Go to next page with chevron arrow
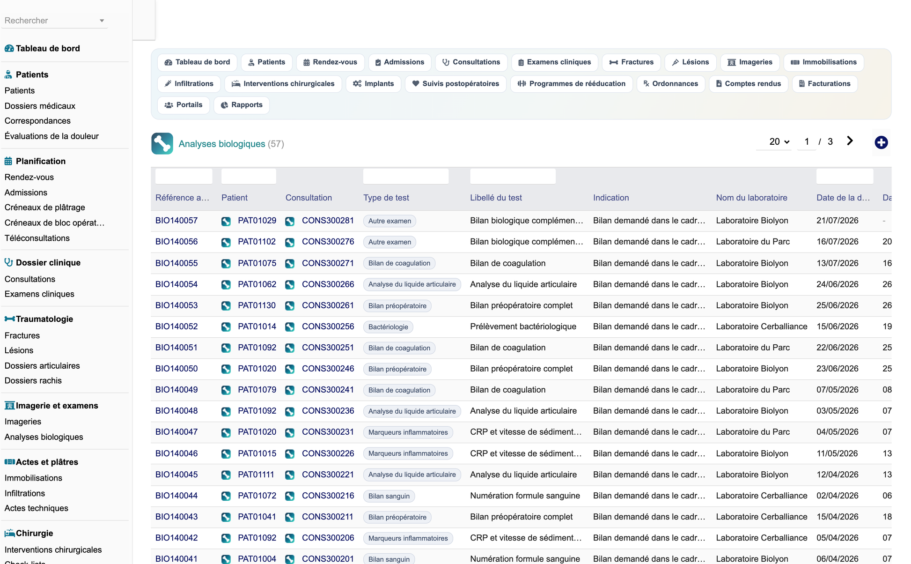The image size is (911, 564). (850, 141)
